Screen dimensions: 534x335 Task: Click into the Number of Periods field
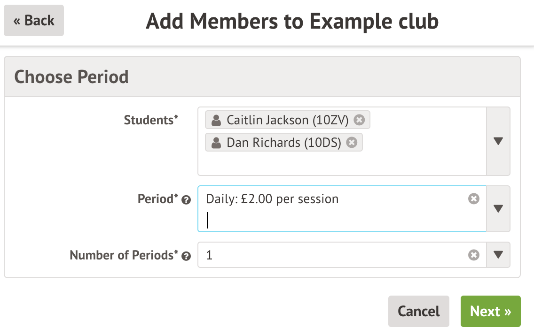pos(329,255)
